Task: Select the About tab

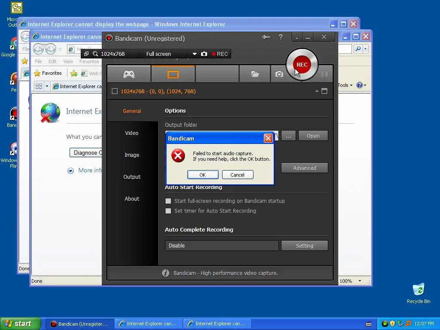Action: [132, 199]
